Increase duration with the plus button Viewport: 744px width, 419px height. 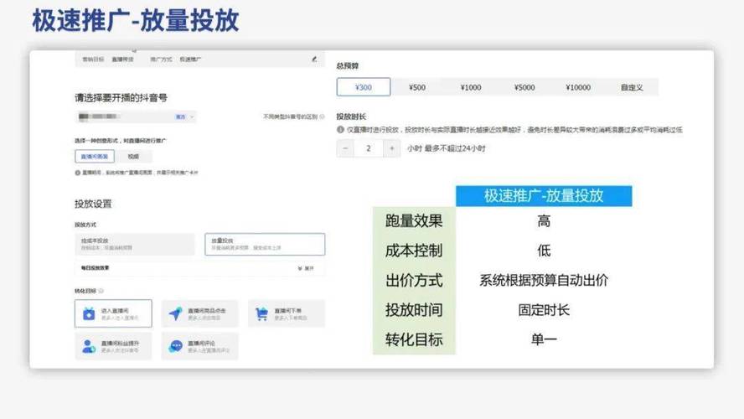391,148
